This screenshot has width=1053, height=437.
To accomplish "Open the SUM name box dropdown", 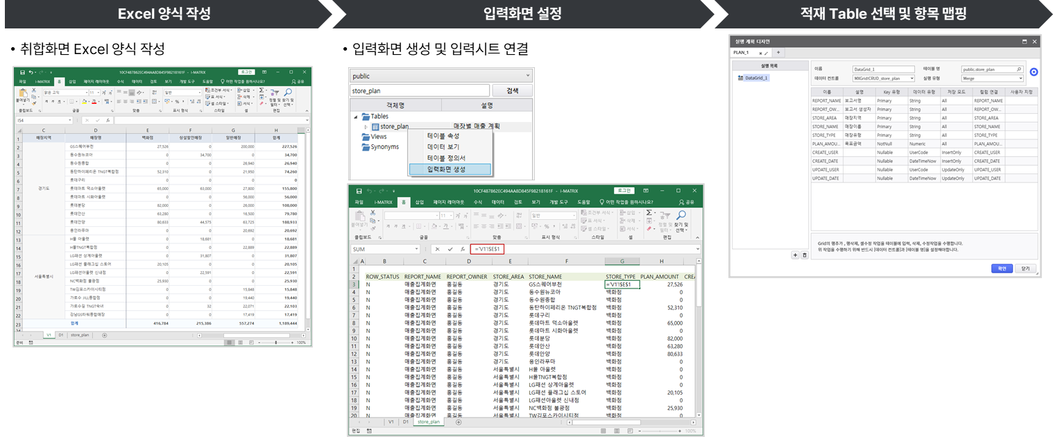I will point(416,249).
